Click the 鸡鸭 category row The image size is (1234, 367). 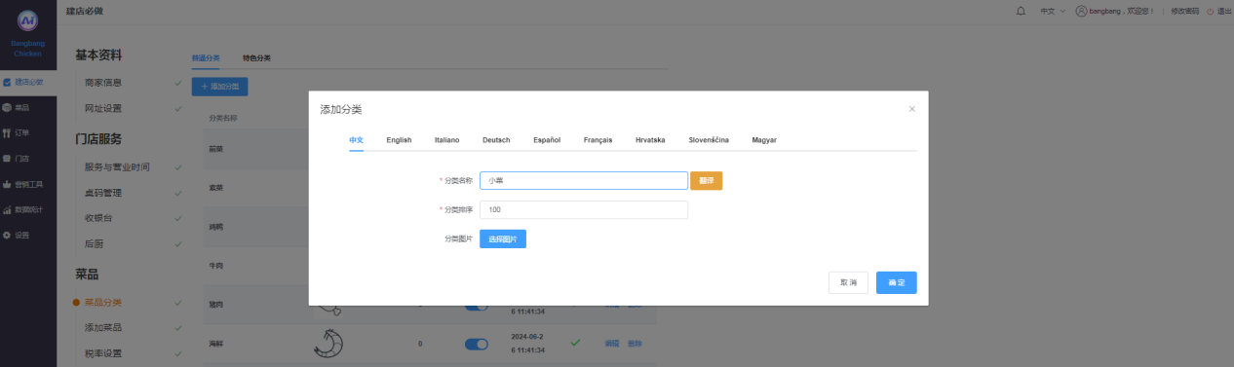tap(215, 227)
